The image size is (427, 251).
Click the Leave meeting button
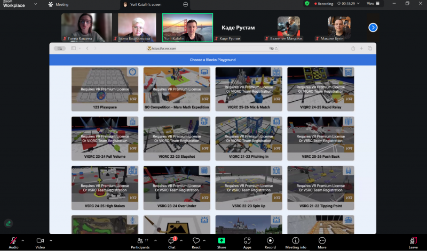pyautogui.click(x=413, y=242)
